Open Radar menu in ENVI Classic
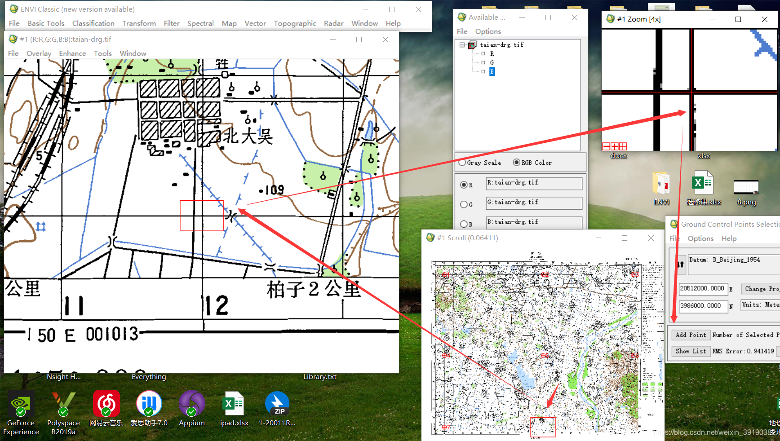Viewport: 780px width, 441px height. (333, 23)
